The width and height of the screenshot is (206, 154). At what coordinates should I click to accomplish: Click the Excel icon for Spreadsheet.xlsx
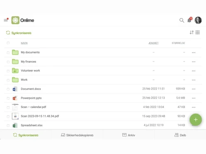tap(15, 125)
